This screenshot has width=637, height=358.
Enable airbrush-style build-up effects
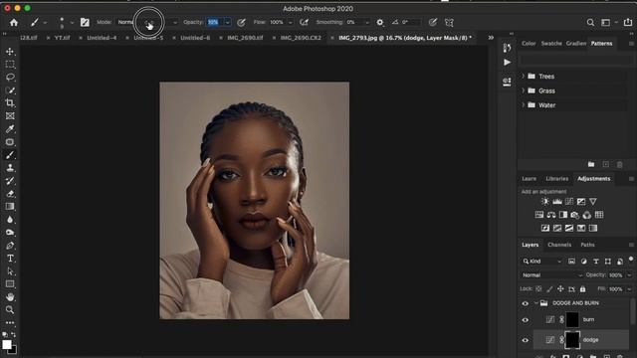(x=304, y=22)
